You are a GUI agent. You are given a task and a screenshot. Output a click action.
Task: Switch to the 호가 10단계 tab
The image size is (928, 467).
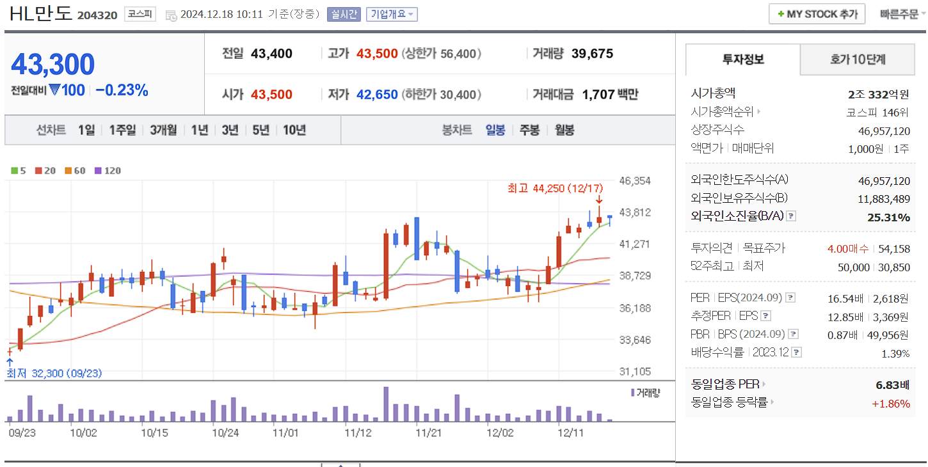click(x=856, y=59)
